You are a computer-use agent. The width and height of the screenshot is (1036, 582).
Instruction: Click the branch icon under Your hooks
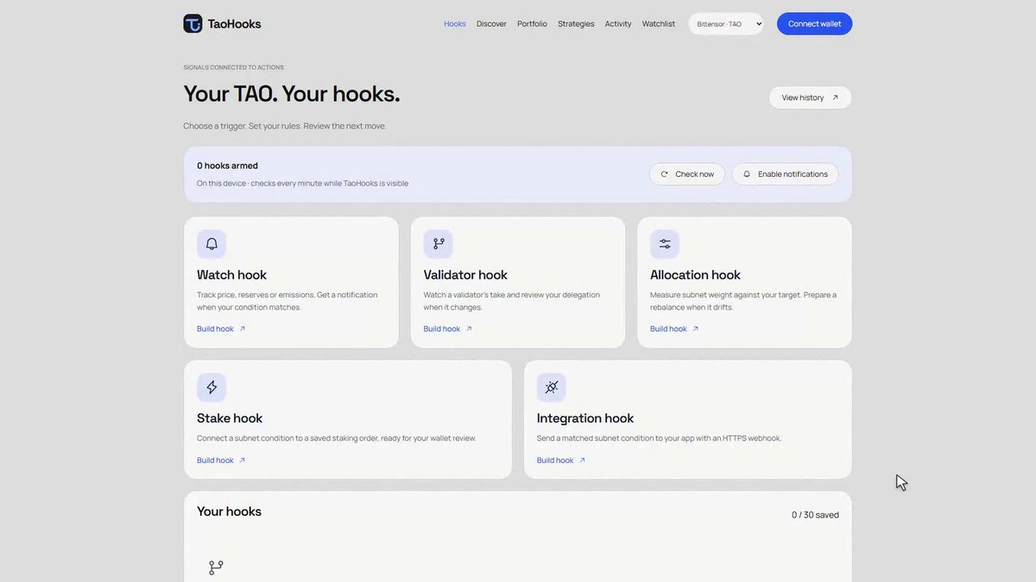point(216,567)
